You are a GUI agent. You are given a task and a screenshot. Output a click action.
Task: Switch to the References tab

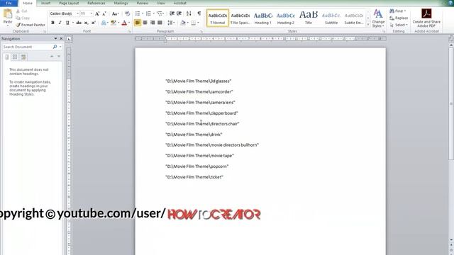96,3
